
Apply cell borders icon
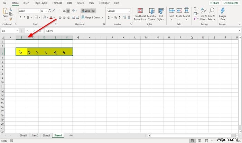coord(36,17)
